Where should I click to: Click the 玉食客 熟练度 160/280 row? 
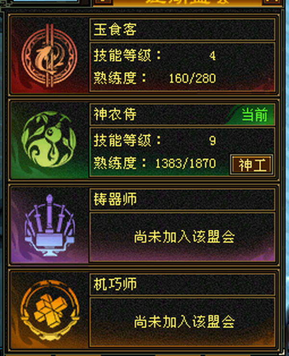[155, 79]
